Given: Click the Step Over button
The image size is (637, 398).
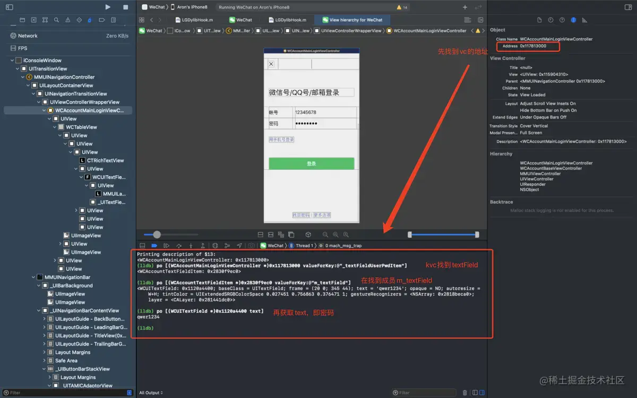Looking at the screenshot, I should click(x=179, y=246).
